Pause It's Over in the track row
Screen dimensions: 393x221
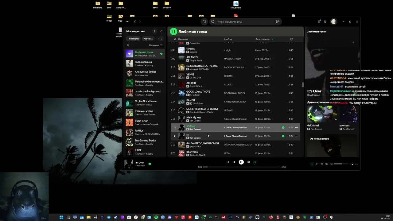coord(175,127)
